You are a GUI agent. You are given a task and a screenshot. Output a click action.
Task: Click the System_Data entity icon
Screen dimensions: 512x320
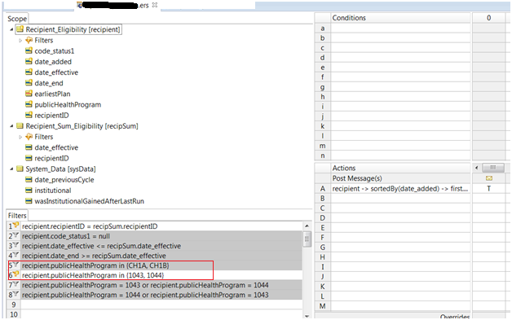20,169
